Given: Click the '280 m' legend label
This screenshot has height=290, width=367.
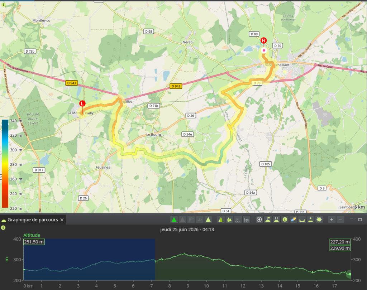Looking at the screenshot, I should (x=16, y=164).
